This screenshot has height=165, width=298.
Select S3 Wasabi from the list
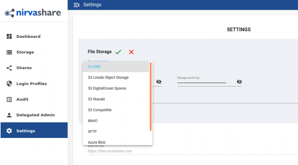point(116,99)
